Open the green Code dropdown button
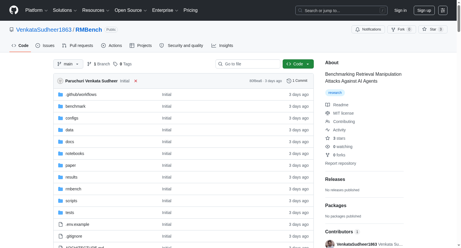461x248 pixels. pyautogui.click(x=298, y=64)
